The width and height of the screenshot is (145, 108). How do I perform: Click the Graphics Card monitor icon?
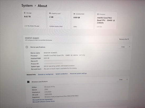tap(50, 13)
